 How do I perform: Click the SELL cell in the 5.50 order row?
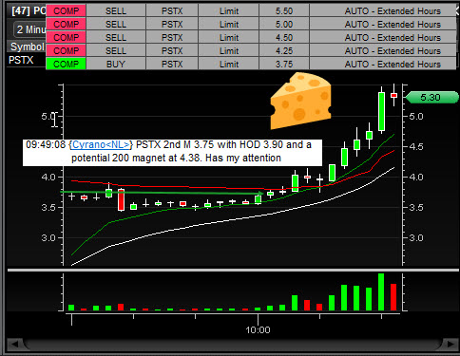(x=116, y=10)
